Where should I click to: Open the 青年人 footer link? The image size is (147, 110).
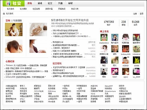[22, 86]
